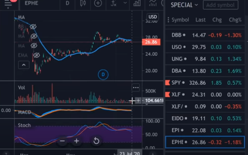Click the EPHE symbol search field
The width and height of the screenshot is (248, 155).
click(31, 3)
